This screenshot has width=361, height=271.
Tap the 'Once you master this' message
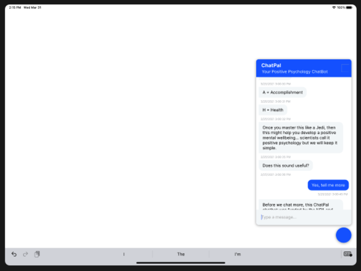(x=301, y=138)
